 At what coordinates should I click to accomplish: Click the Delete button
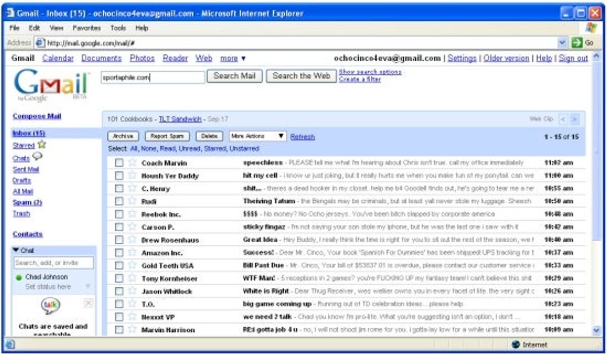point(209,136)
